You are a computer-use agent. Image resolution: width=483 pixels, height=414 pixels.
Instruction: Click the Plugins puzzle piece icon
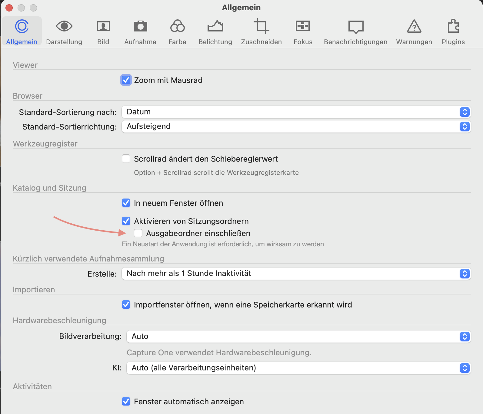(x=453, y=26)
